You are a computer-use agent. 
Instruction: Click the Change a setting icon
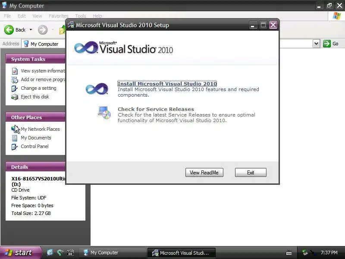(15, 88)
